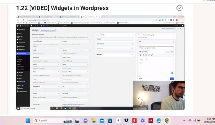
Task: Open the Copilot-style swirl app on taskbar
Action: tap(143, 121)
